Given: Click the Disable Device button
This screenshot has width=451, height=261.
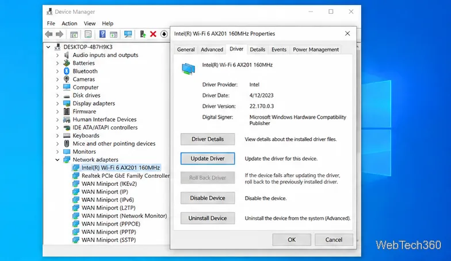Looking at the screenshot, I should [x=208, y=198].
